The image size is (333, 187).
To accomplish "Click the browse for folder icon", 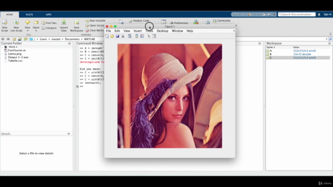I will click(20, 39).
